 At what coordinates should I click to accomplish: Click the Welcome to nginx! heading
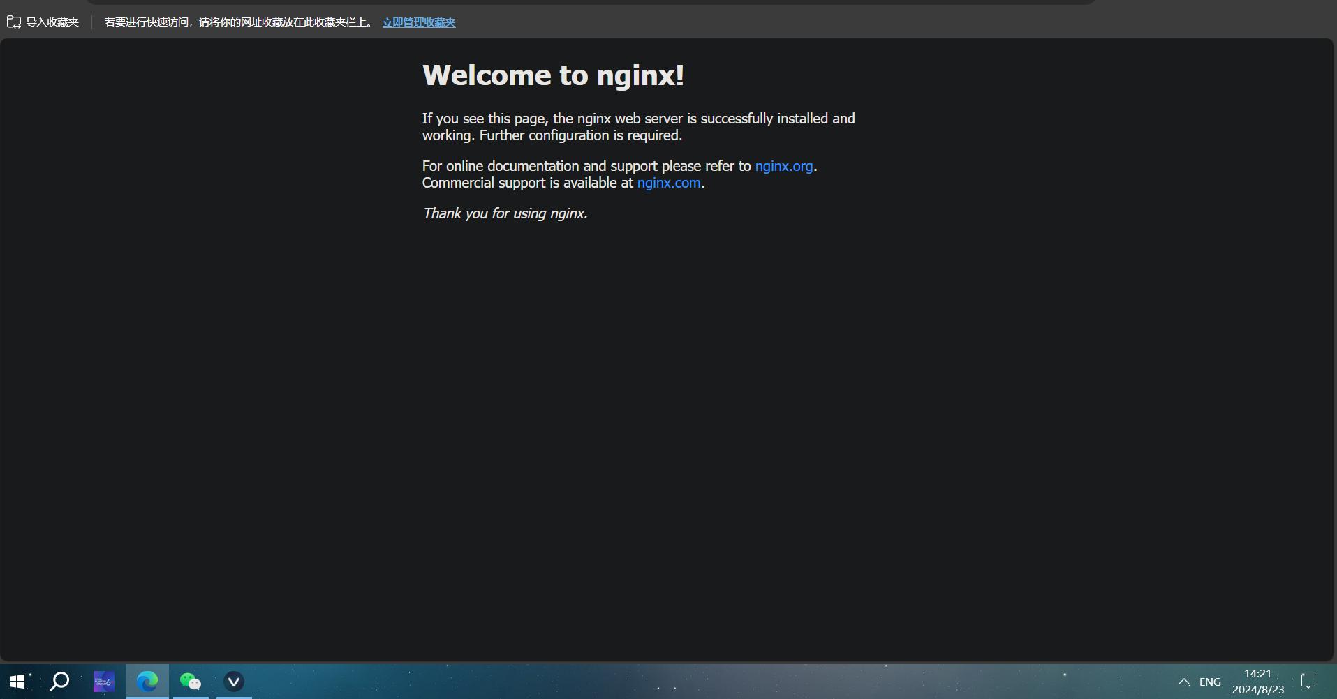coord(553,75)
